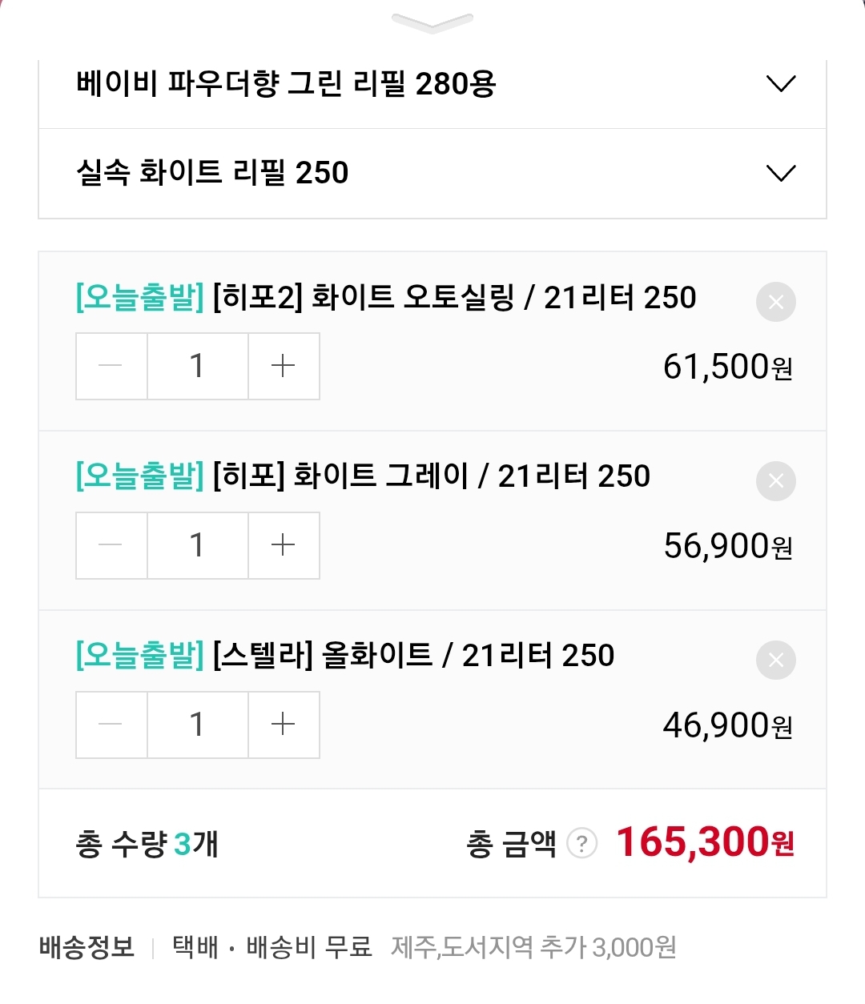Open the 총 금액 help question mark
The height and width of the screenshot is (1004, 865).
[582, 844]
